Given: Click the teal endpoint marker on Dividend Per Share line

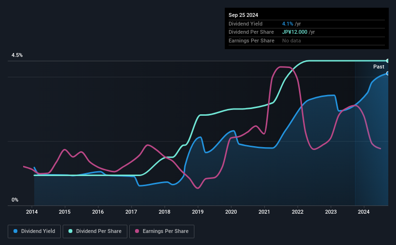Looking at the screenshot, I should [388, 61].
